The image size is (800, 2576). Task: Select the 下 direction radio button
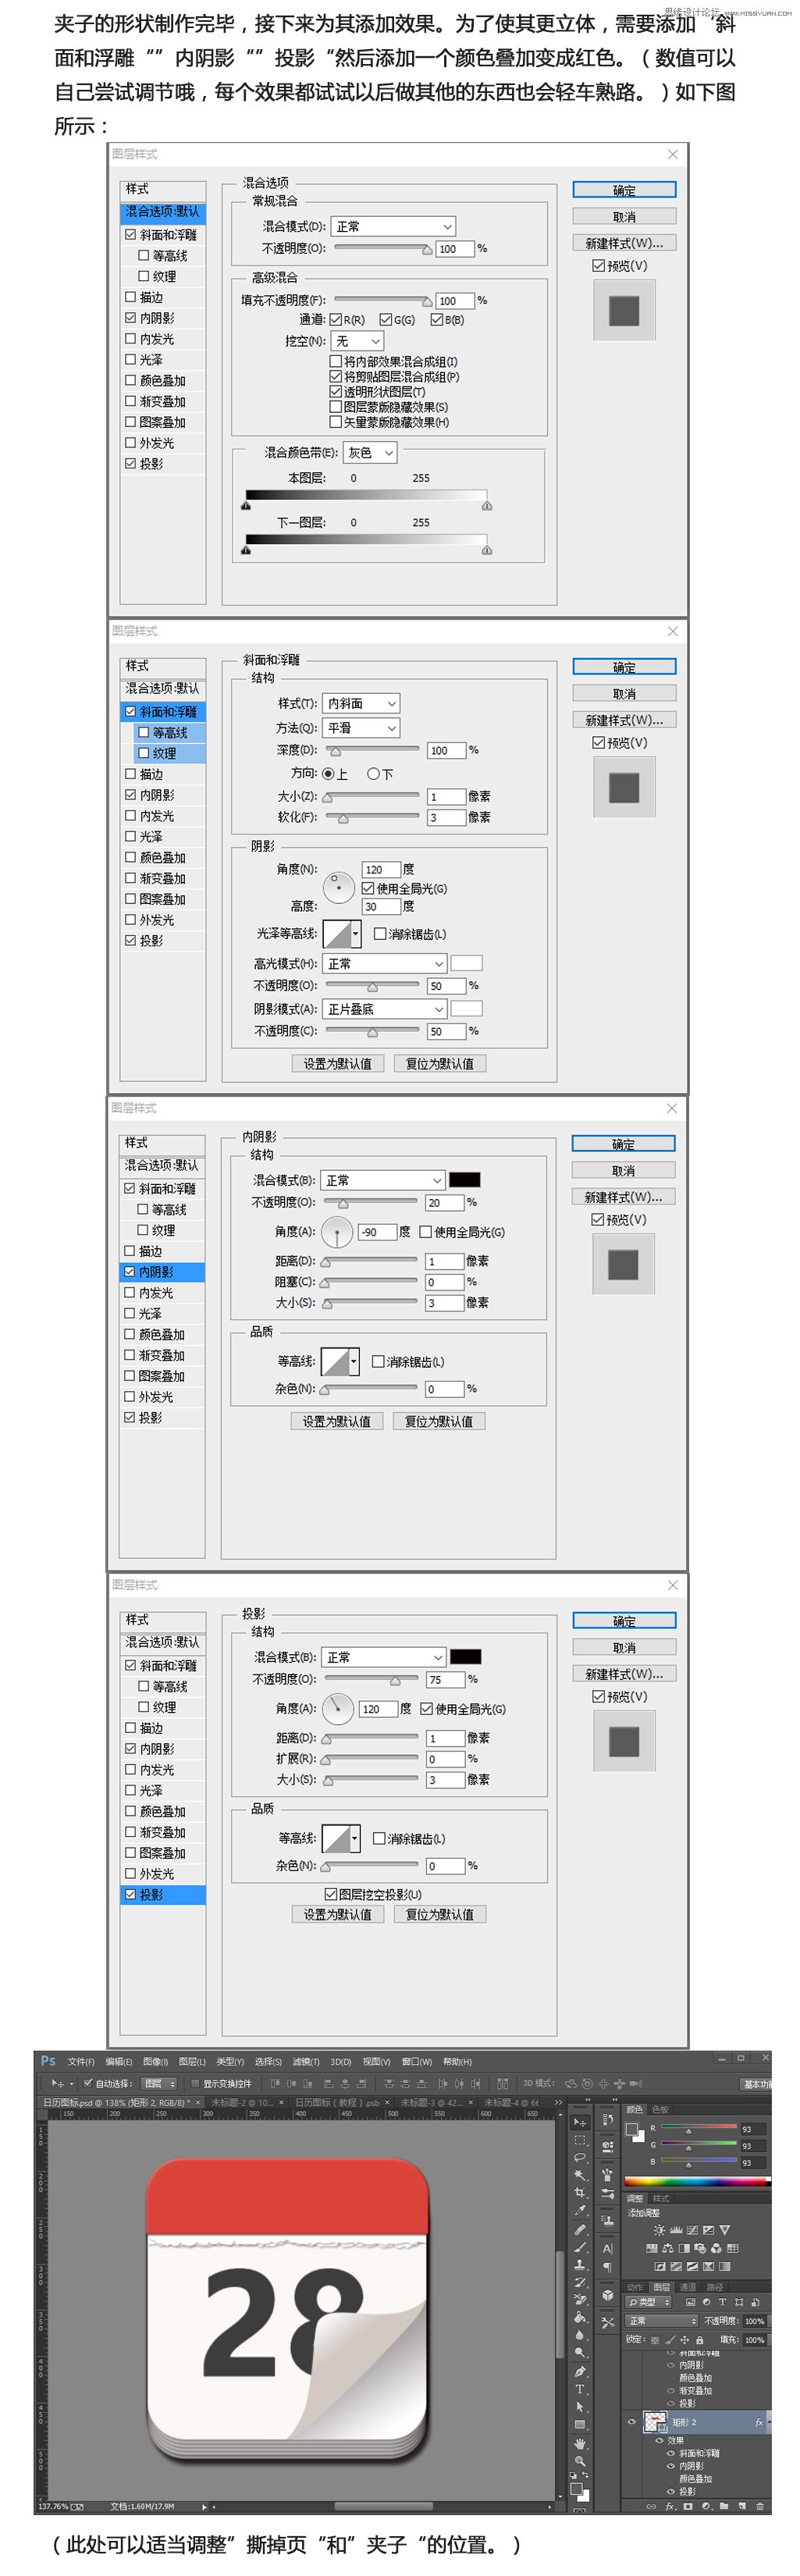pyautogui.click(x=373, y=774)
